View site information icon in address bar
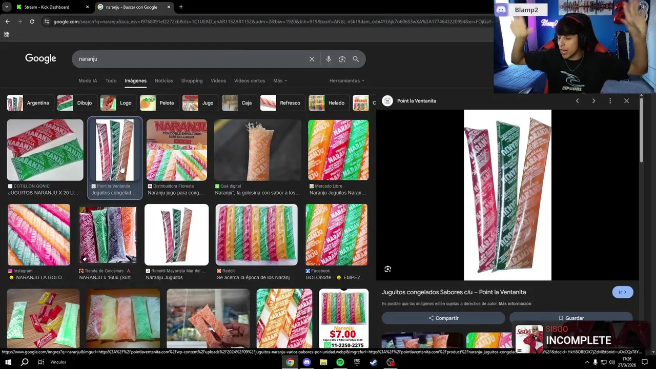The width and height of the screenshot is (656, 369). point(47,22)
